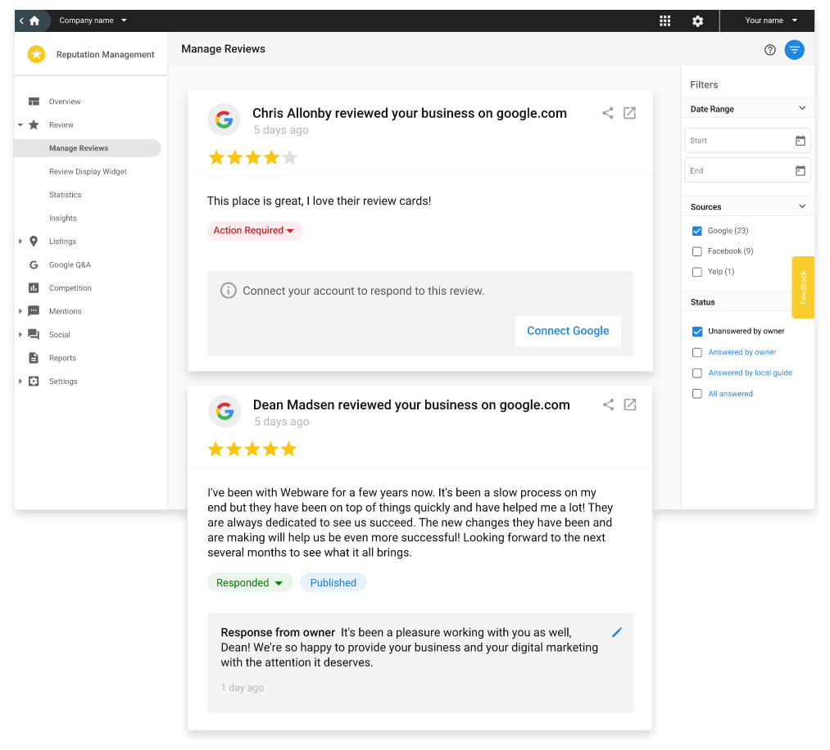Open the apps grid icon
Screen dimensions: 830x750
pyautogui.click(x=665, y=20)
